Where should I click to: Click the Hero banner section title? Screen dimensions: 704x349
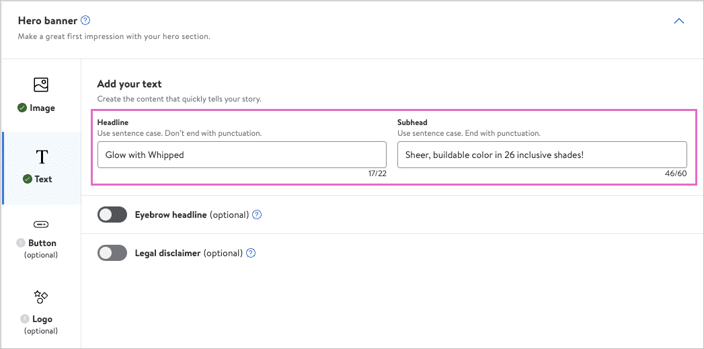click(x=46, y=21)
